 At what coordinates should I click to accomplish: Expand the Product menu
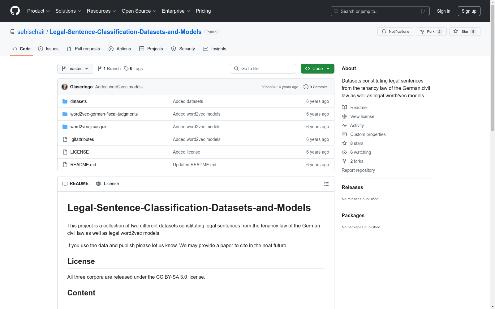coord(38,11)
